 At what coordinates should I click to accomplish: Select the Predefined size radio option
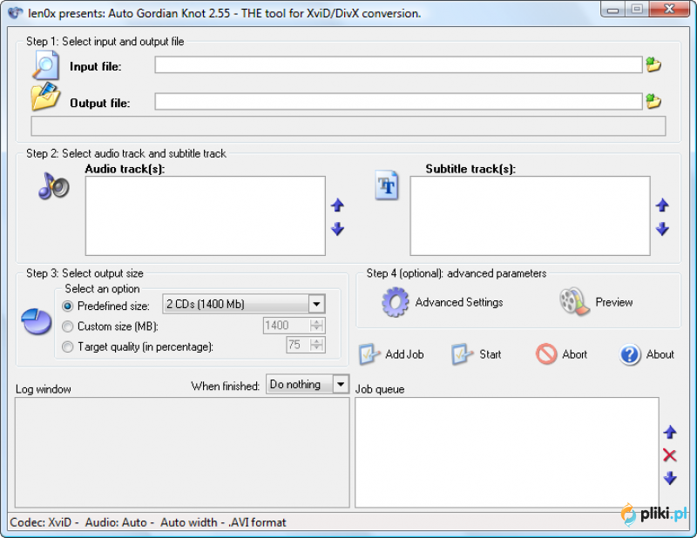(x=68, y=306)
